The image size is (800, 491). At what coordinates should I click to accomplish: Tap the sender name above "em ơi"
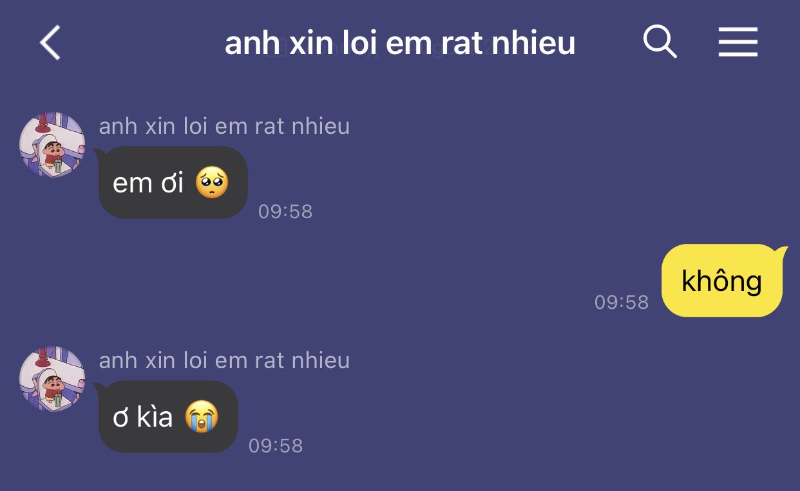[224, 126]
